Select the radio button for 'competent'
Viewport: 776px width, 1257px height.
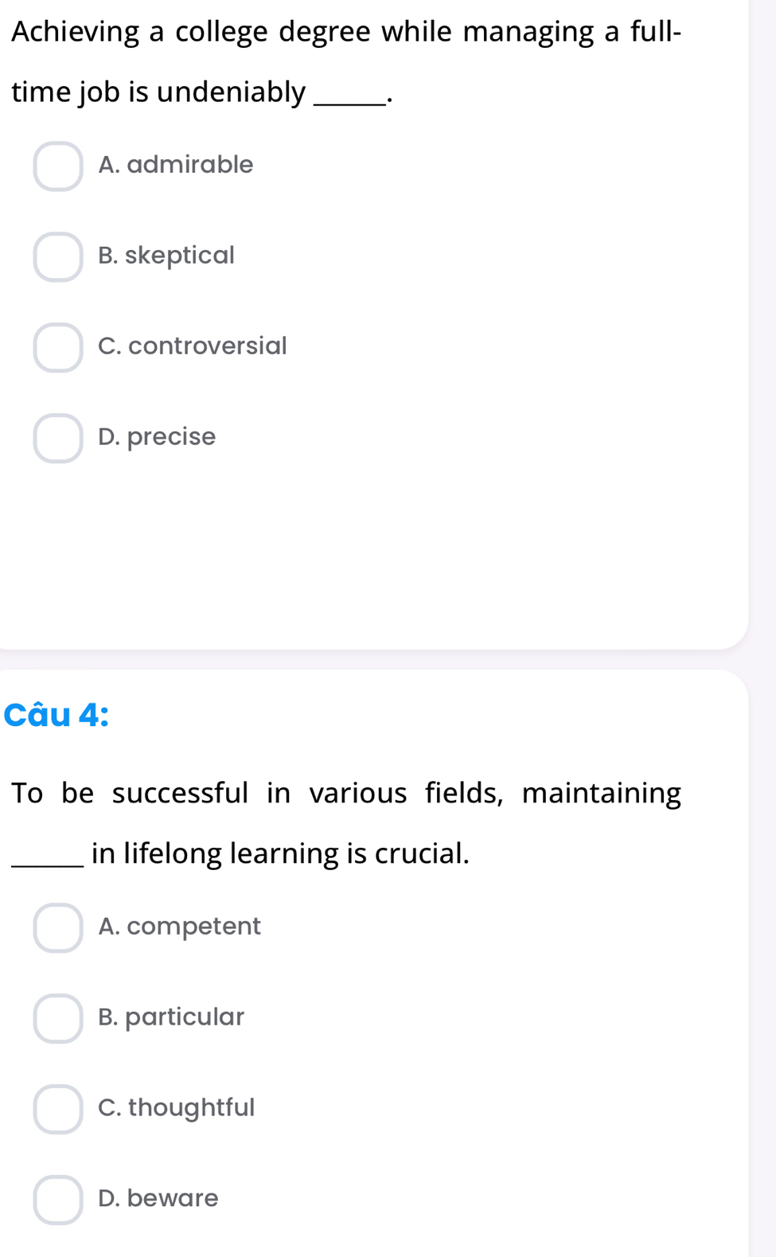(x=58, y=927)
